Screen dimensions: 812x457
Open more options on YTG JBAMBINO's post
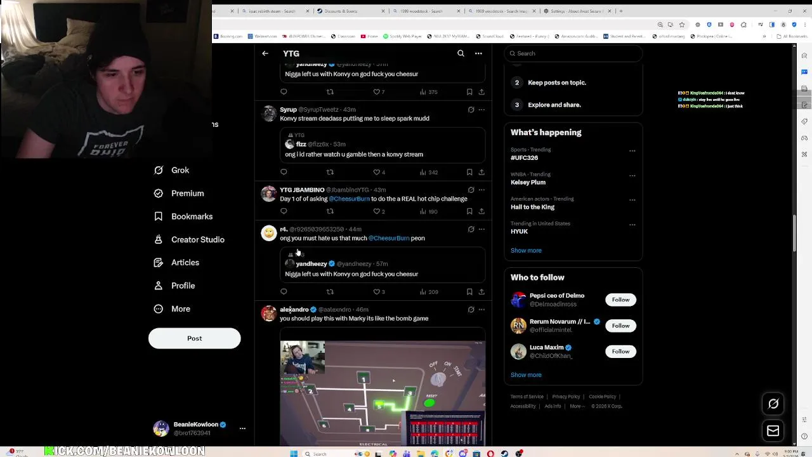tap(481, 190)
